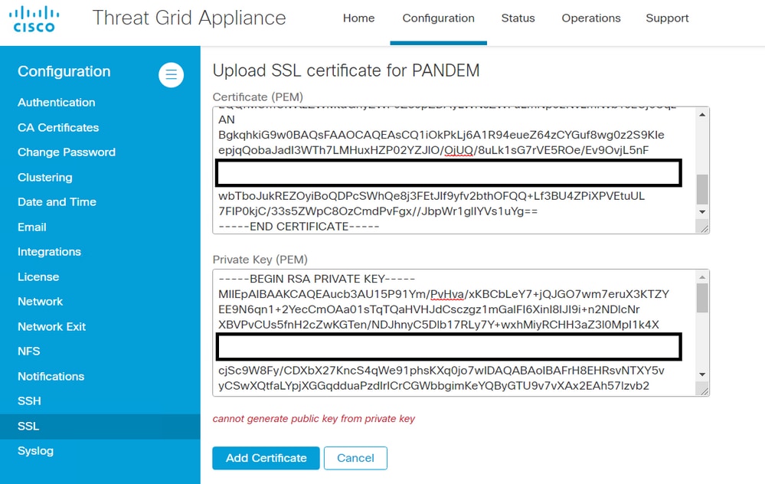
Task: Open Integrations configuration
Action: click(49, 252)
